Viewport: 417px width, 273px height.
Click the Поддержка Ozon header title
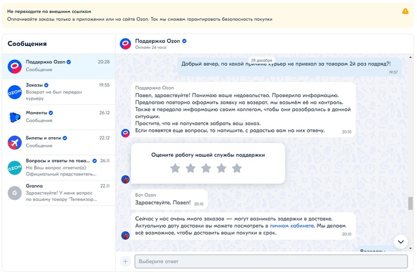click(x=157, y=41)
